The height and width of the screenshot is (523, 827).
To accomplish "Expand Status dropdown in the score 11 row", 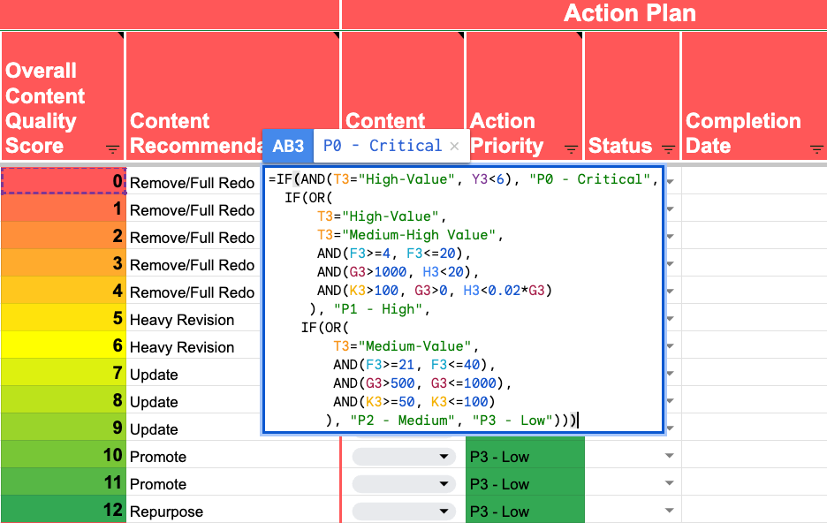I will [x=670, y=483].
